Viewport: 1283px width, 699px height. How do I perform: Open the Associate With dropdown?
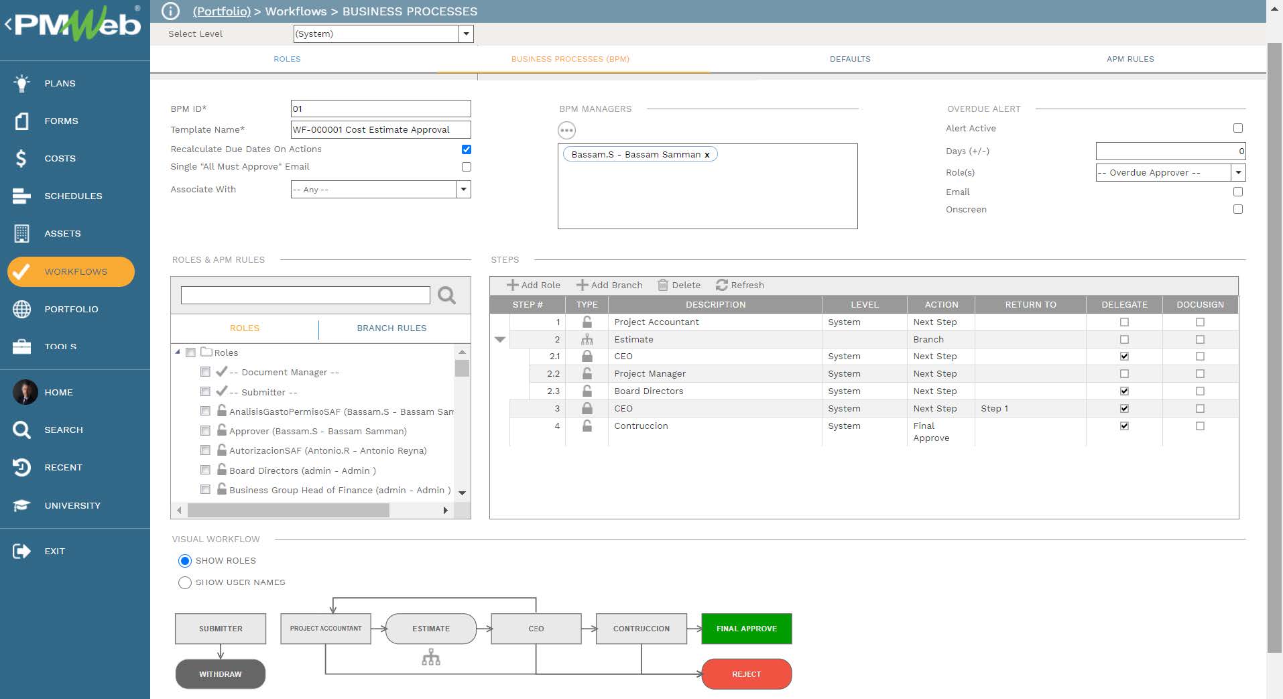point(463,189)
